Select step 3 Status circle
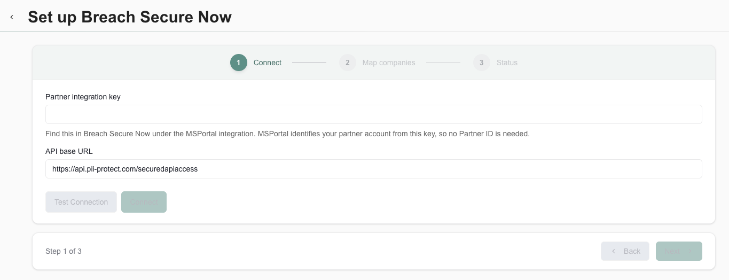 [x=481, y=63]
